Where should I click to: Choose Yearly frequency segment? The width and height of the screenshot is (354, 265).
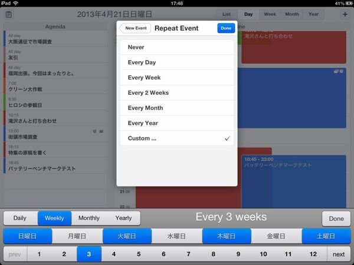click(123, 218)
